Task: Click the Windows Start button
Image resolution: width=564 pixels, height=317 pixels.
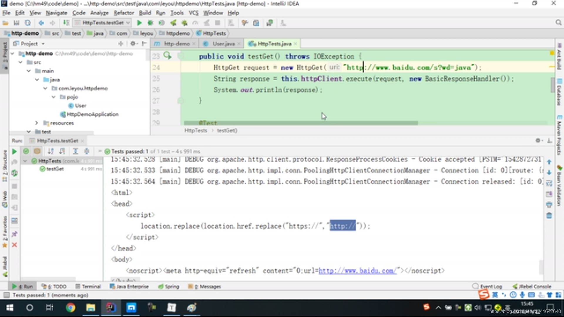Action: click(10, 307)
